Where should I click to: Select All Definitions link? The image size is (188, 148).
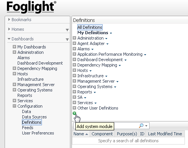(90, 27)
